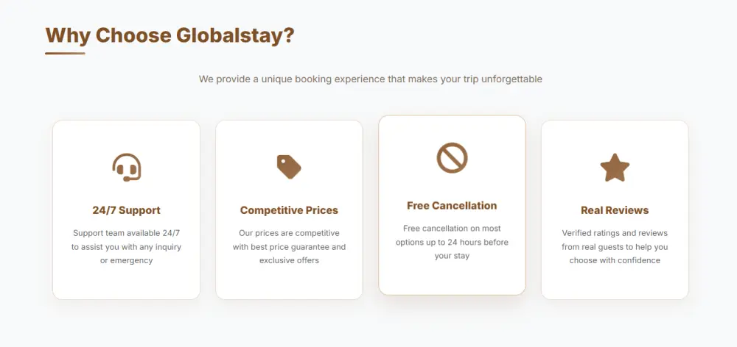Click the Why Choose Globalstay heading
This screenshot has width=737, height=347.
pos(170,35)
